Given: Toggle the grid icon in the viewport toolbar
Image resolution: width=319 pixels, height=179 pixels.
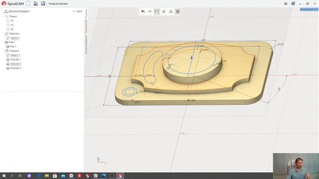Looking at the screenshot, I should [x=177, y=11].
